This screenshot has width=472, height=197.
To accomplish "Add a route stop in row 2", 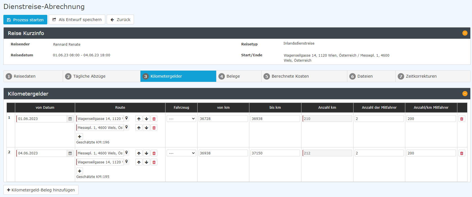I will [x=80, y=171].
